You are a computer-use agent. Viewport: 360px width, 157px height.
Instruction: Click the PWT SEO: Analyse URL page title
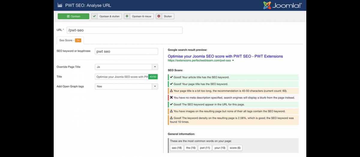pos(88,5)
